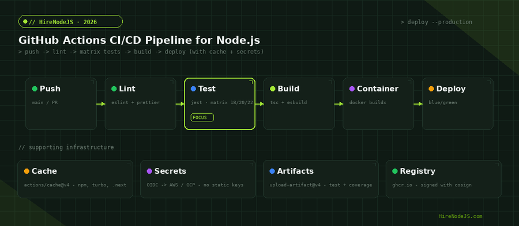Image resolution: width=519 pixels, height=226 pixels.
Task: Click the '// supporting infrastructure' label
Action: click(66, 147)
